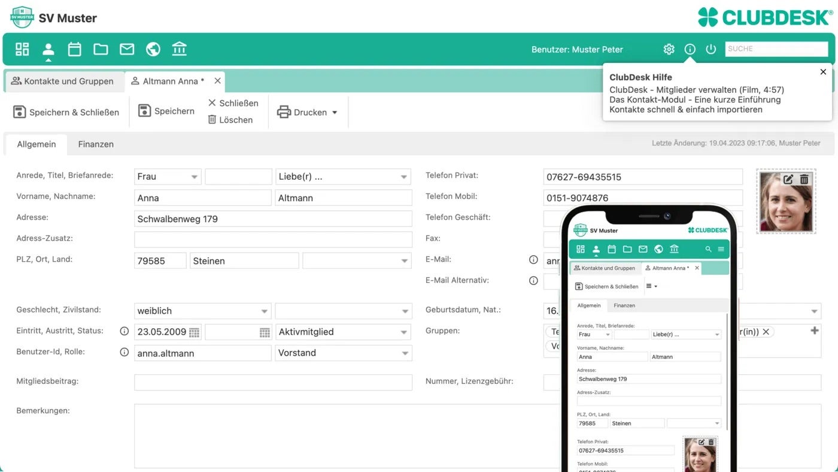Click the desktop Adresse field with Schwalbenweg 179

(273, 219)
